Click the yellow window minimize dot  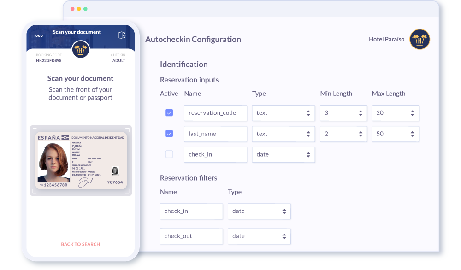point(79,9)
